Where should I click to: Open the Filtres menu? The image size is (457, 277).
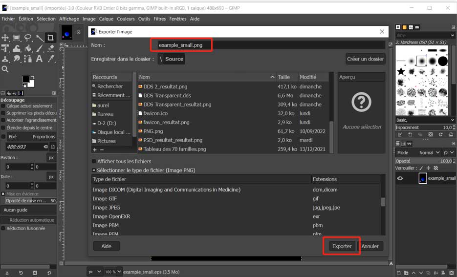[159, 19]
